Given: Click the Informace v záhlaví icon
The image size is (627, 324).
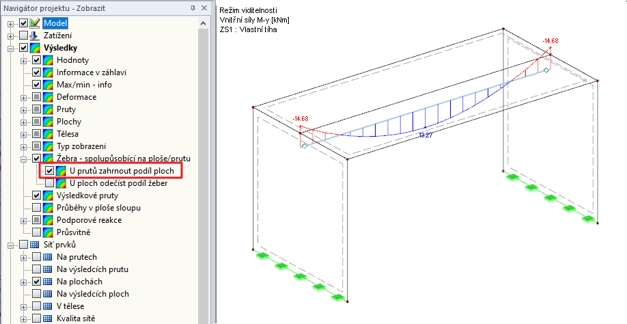Looking at the screenshot, I should coord(48,72).
